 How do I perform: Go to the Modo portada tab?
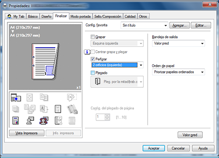81,17
